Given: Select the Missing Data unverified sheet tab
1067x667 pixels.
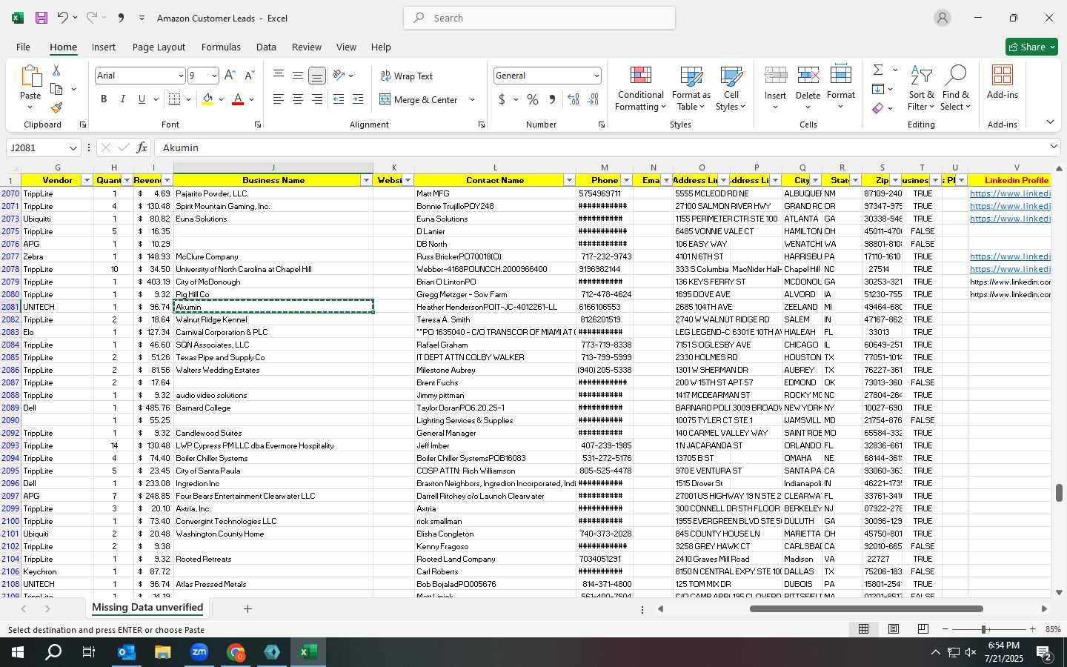Looking at the screenshot, I should click(x=147, y=608).
